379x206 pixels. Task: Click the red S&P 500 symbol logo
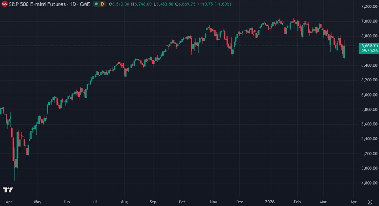[5, 3]
